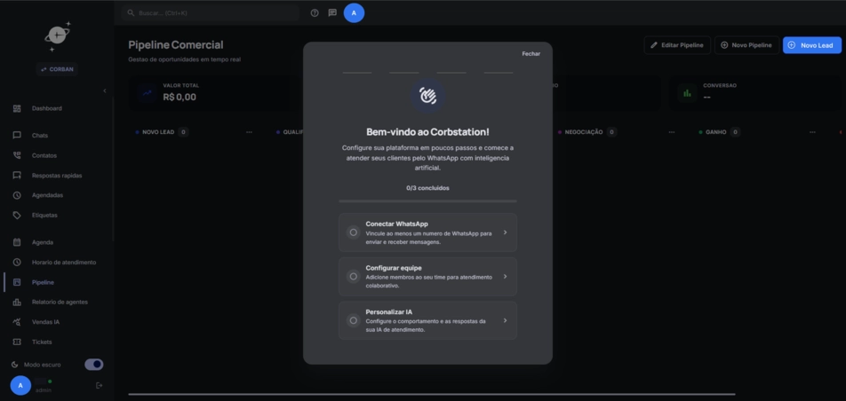Open the Conectar WhatsApp setup card
The width and height of the screenshot is (846, 401).
[427, 232]
